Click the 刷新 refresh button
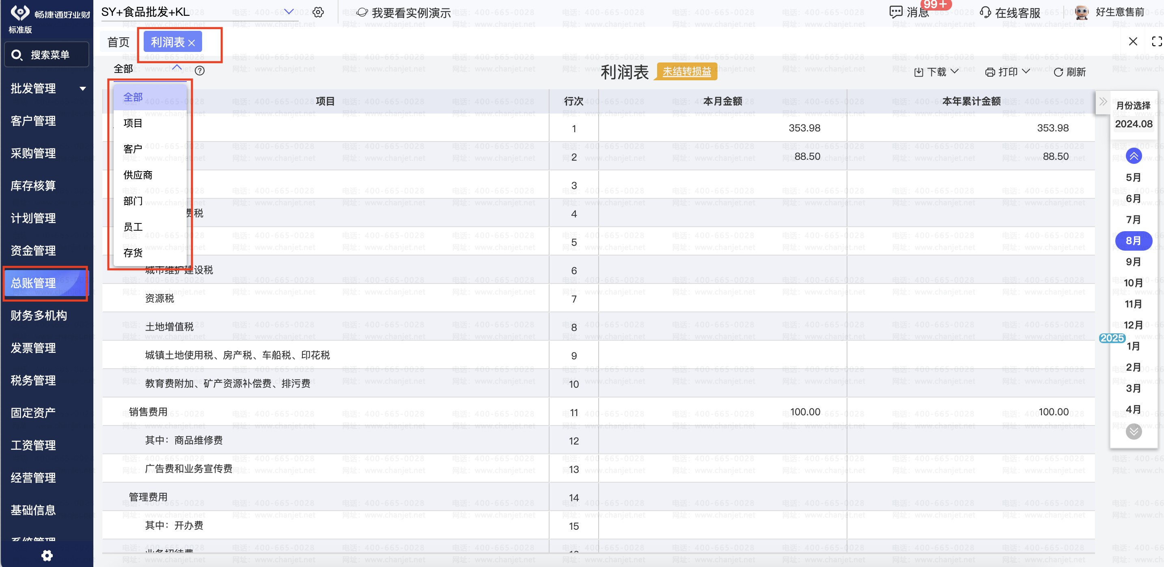The width and height of the screenshot is (1164, 567). [x=1069, y=72]
